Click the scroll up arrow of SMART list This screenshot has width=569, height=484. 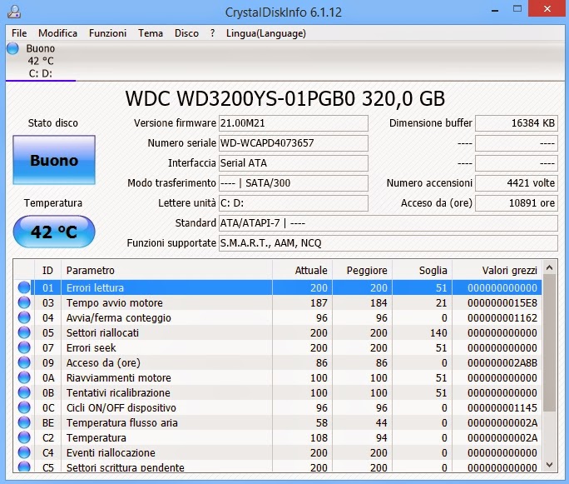[x=549, y=267]
